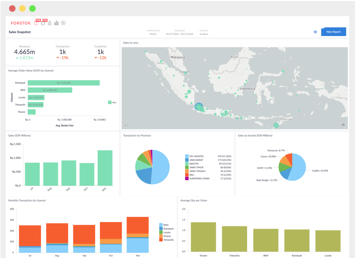Click the Shopee bar in Average Qty chart
Screen dimensions: 356x258
coord(203,237)
